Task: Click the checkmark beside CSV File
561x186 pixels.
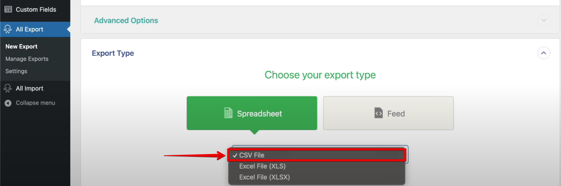Action: [x=234, y=156]
